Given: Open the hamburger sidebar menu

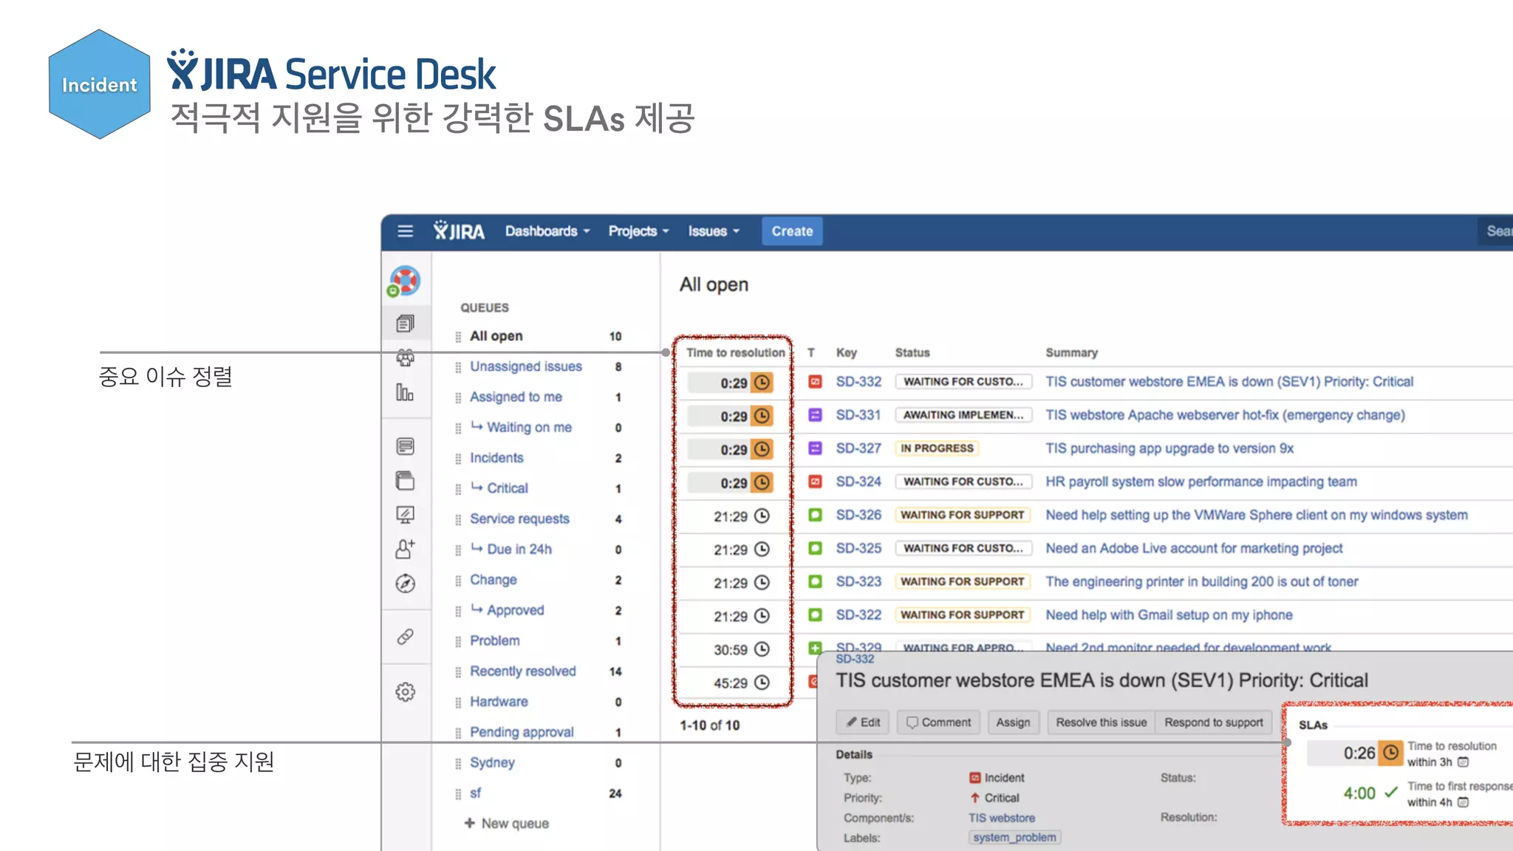Looking at the screenshot, I should point(405,231).
